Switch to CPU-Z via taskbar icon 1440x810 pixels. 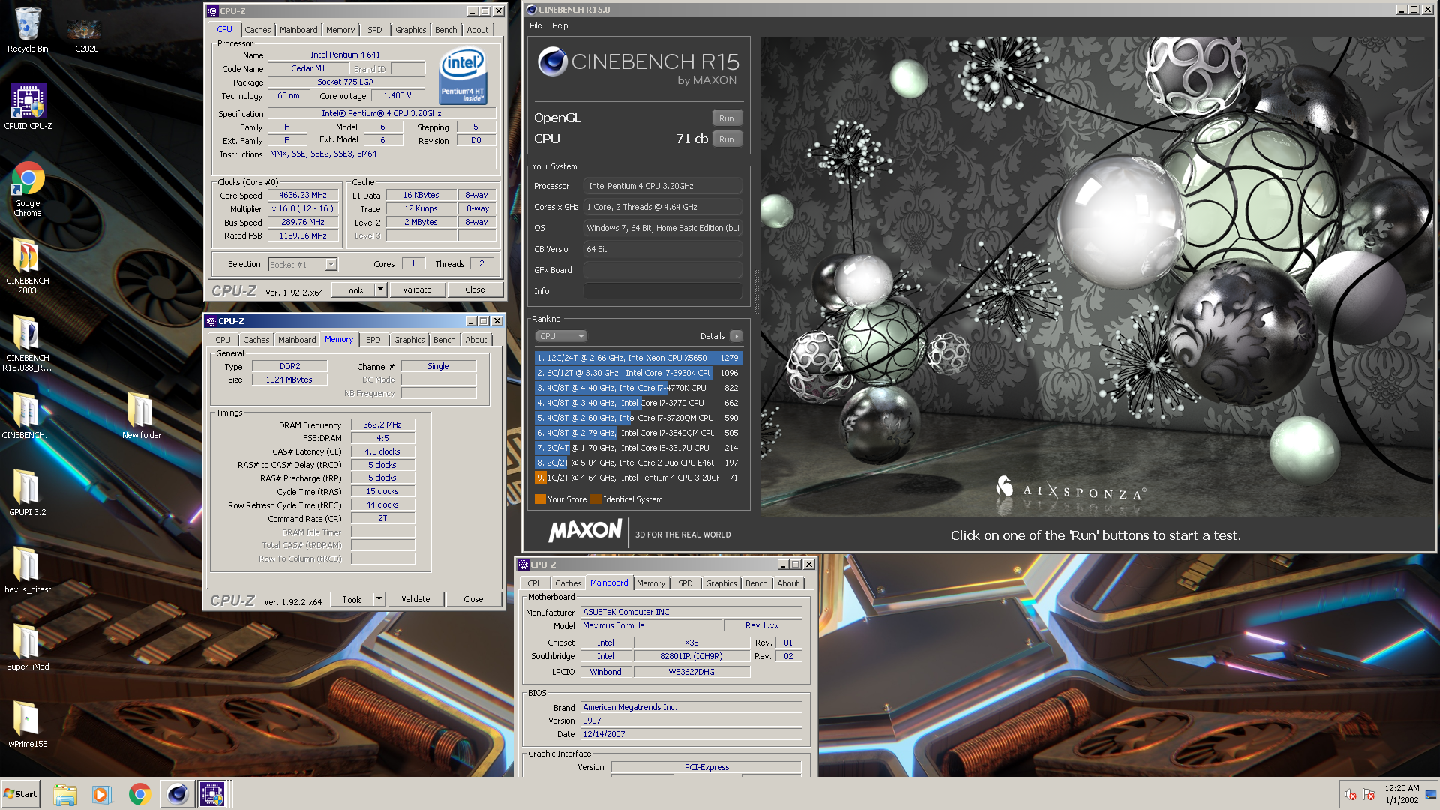pos(212,794)
